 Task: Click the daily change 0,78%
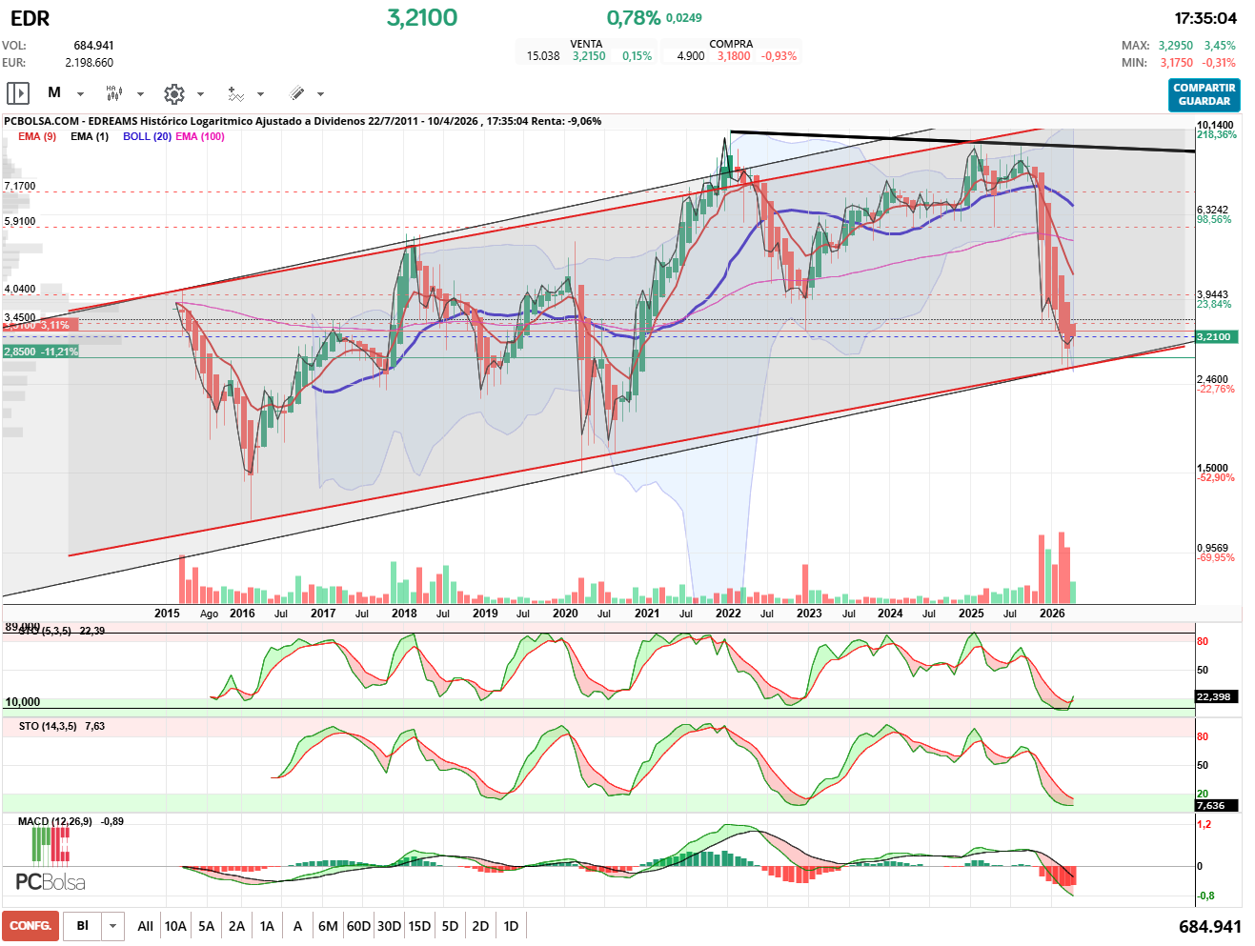(634, 17)
